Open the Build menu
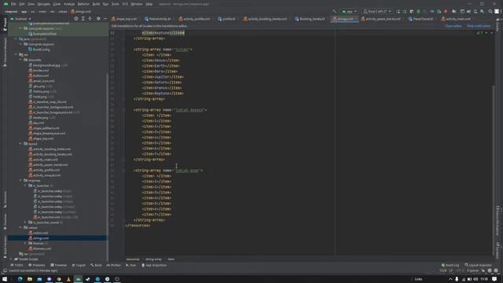The width and height of the screenshot is (503, 283). [x=96, y=4]
